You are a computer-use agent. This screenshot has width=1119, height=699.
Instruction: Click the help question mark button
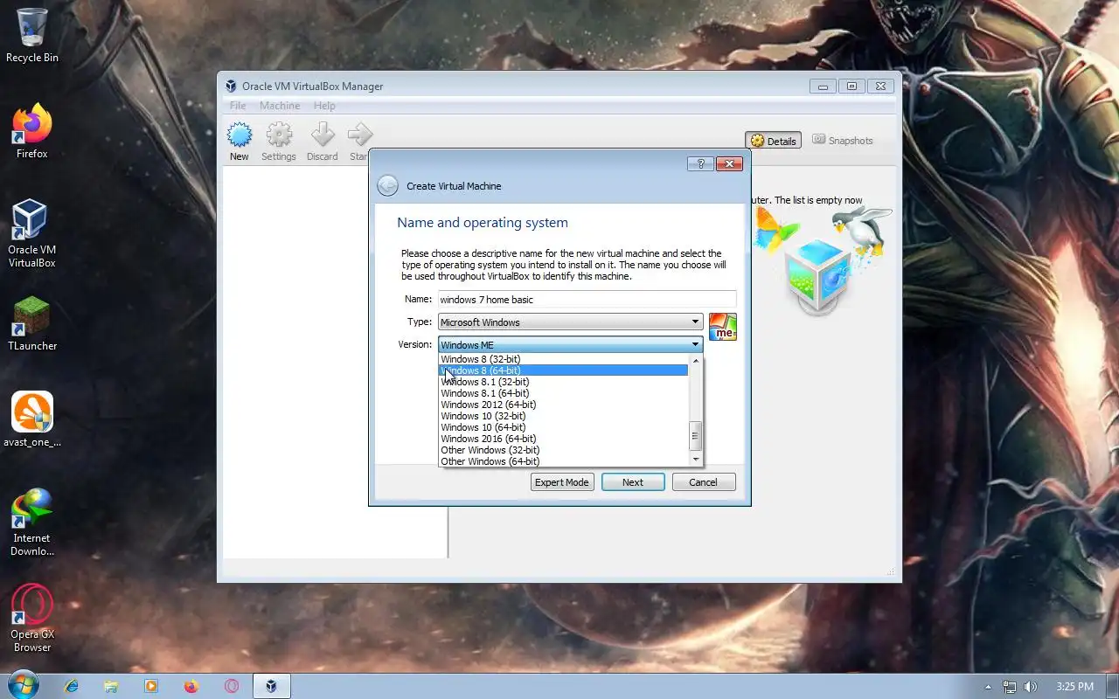[700, 163]
